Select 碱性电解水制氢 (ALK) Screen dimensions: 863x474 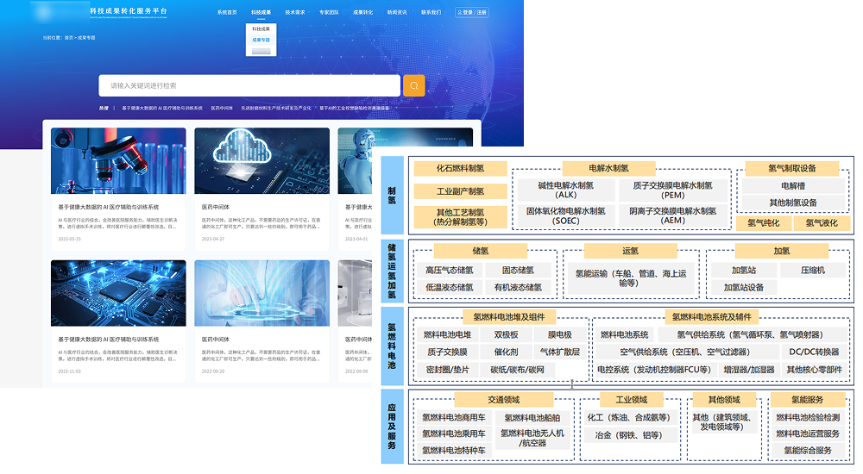pyautogui.click(x=566, y=190)
